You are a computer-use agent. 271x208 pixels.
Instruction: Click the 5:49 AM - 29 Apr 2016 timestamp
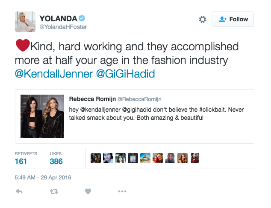[x=43, y=177]
